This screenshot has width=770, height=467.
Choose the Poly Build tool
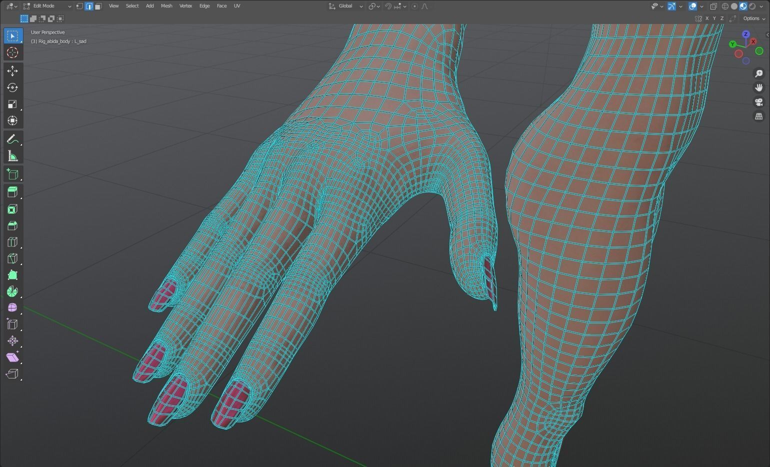pyautogui.click(x=12, y=275)
